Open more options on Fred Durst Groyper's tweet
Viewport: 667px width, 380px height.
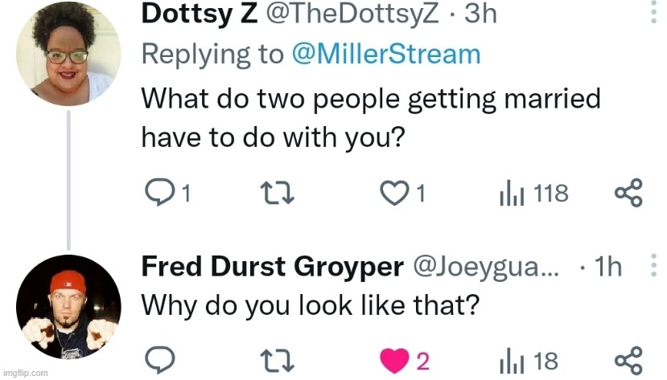point(654,265)
